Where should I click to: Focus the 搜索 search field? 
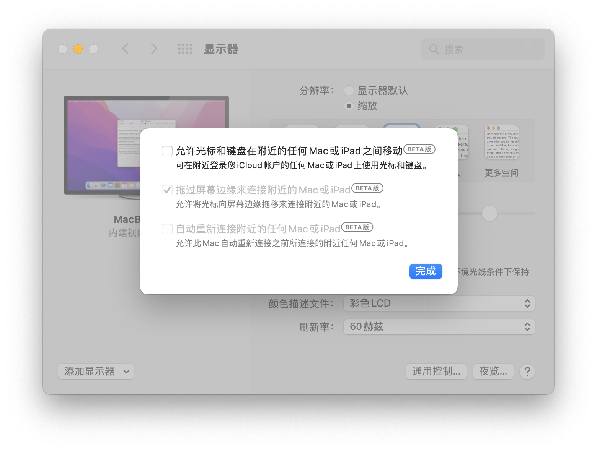click(x=483, y=49)
